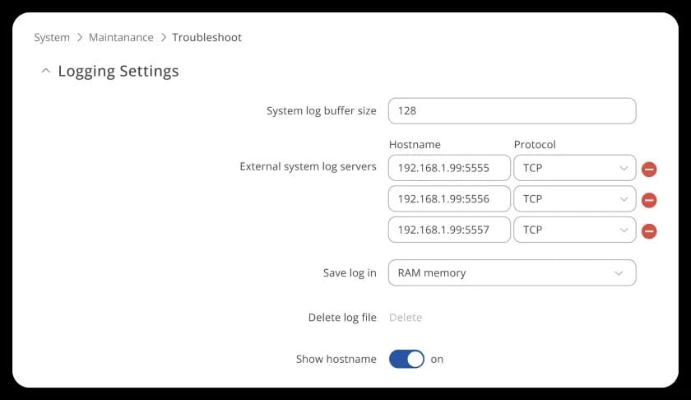Click the External system log servers label
691x400 pixels.
pos(308,167)
